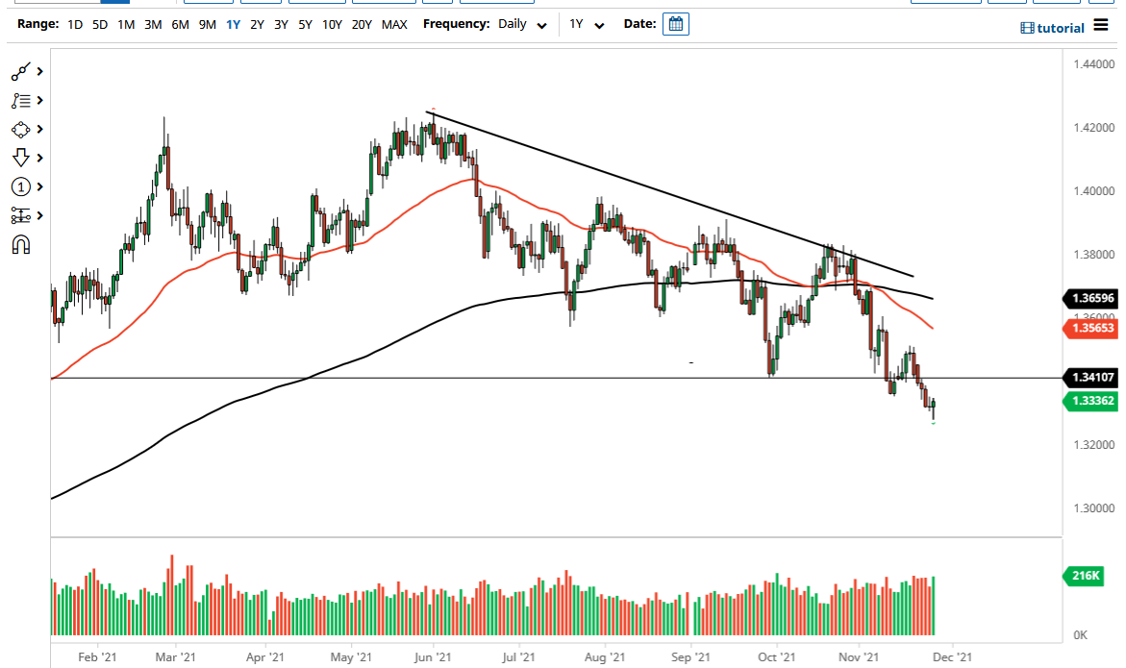
Task: Click the calendar icon next to Date
Action: click(x=675, y=24)
